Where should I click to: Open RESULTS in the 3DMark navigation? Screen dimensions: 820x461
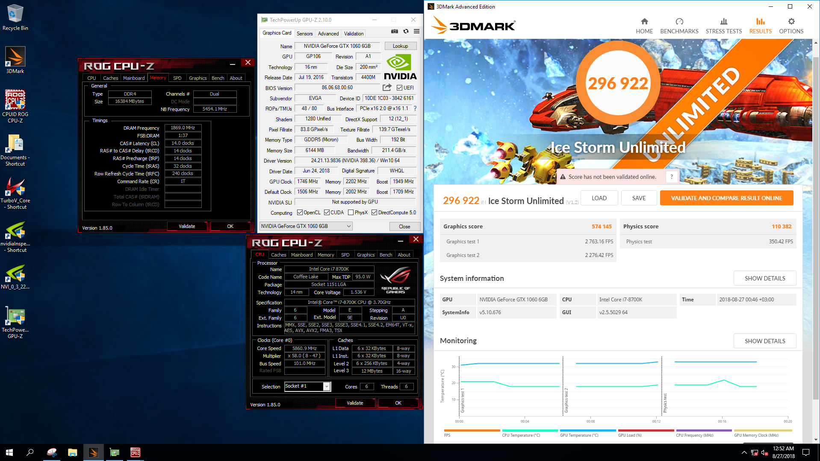760,26
